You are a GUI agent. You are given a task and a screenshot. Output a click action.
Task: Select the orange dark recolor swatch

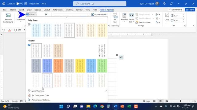coord(58,66)
